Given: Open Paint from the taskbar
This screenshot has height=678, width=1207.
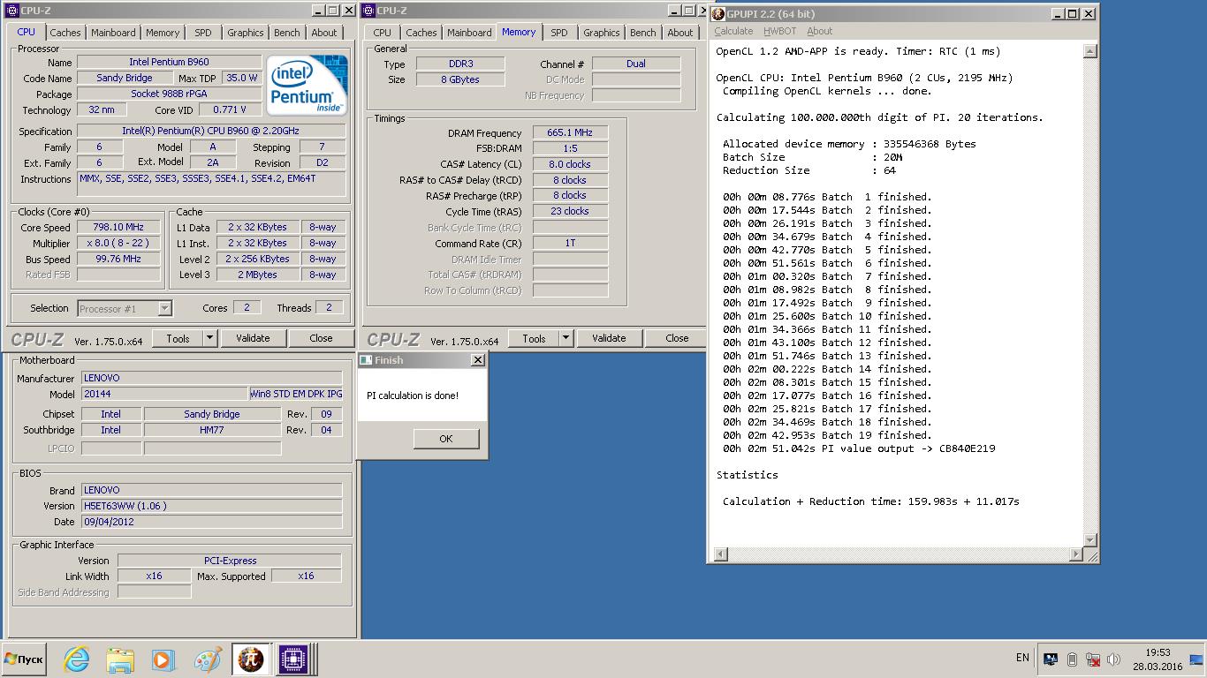Looking at the screenshot, I should 207,659.
